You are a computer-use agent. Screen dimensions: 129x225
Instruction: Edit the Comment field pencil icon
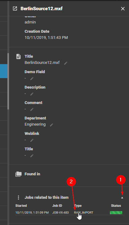pos(32,110)
